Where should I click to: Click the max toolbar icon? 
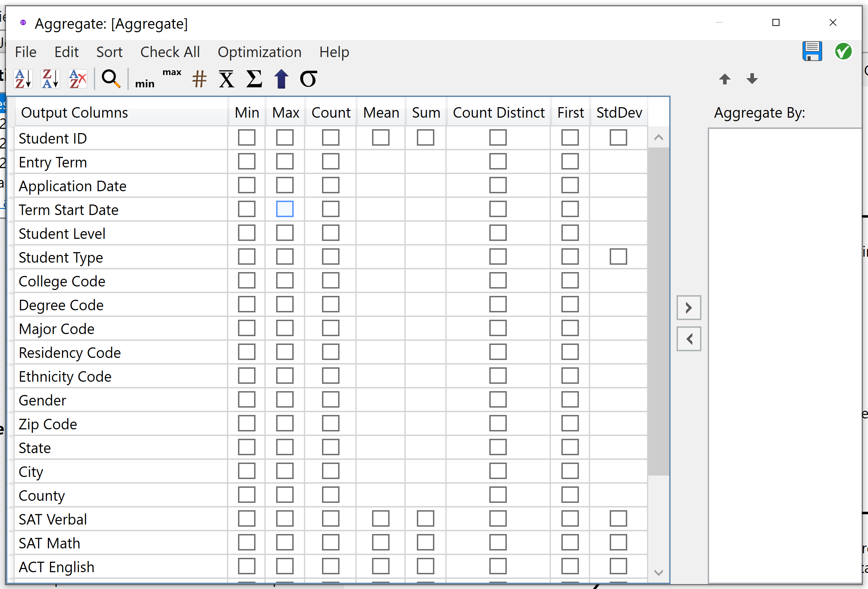tap(172, 72)
